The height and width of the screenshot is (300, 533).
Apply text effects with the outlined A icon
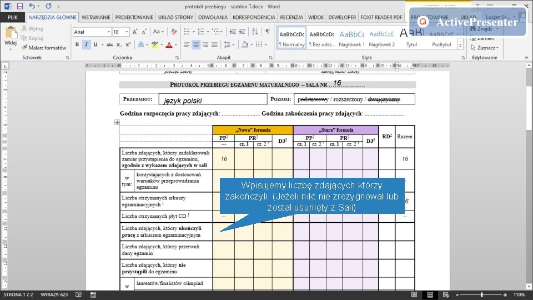(141, 44)
